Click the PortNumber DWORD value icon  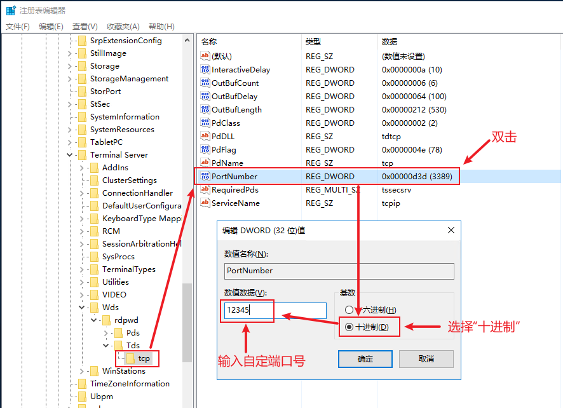coord(205,176)
